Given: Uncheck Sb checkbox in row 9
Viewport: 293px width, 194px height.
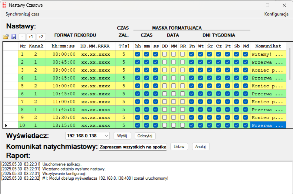Looking at the screenshot, I should pyautogui.click(x=237, y=117).
